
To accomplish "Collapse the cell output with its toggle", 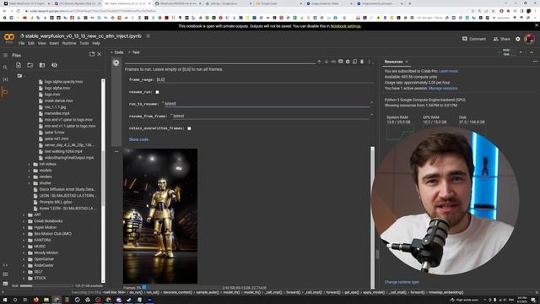I will [x=116, y=152].
